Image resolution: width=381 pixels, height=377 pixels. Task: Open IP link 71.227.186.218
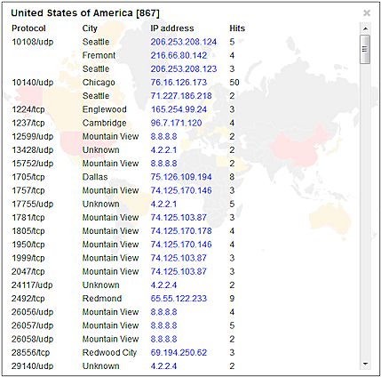181,96
